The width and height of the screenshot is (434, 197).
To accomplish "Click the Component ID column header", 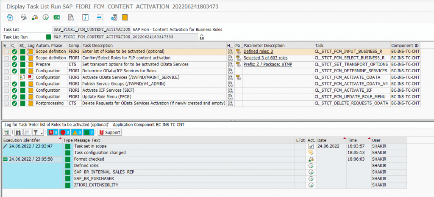I will point(405,45).
